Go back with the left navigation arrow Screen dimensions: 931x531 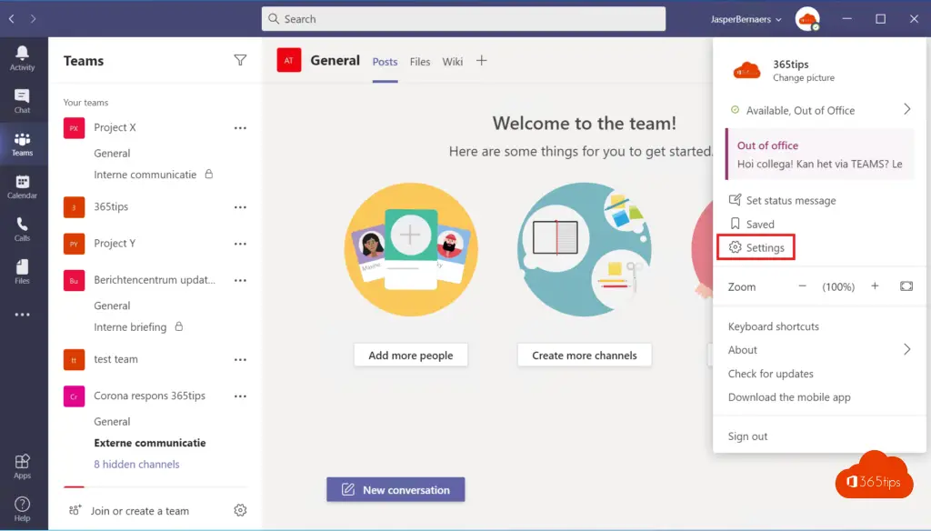11,19
